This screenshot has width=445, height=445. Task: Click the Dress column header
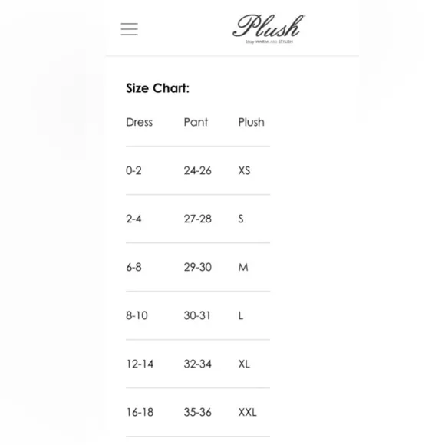coord(139,122)
